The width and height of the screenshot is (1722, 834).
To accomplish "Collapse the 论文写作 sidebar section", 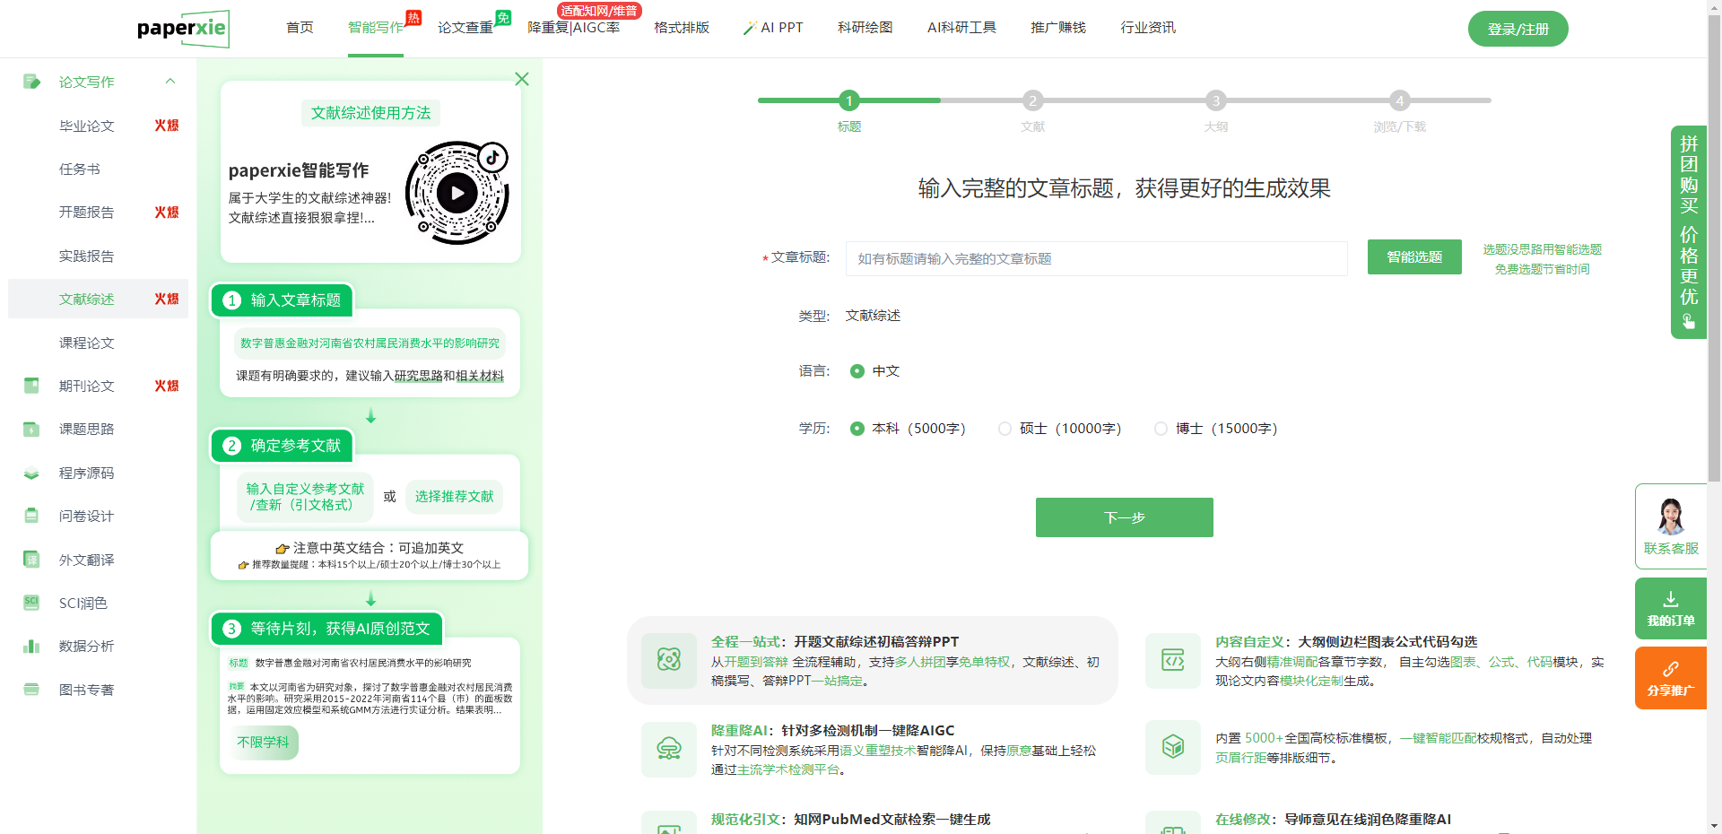I will click(x=170, y=82).
